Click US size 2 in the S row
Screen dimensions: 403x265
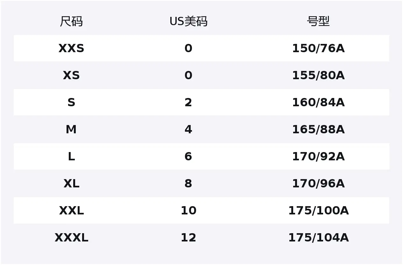188,102
